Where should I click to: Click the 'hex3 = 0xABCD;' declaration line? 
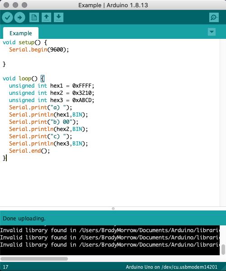pos(52,100)
